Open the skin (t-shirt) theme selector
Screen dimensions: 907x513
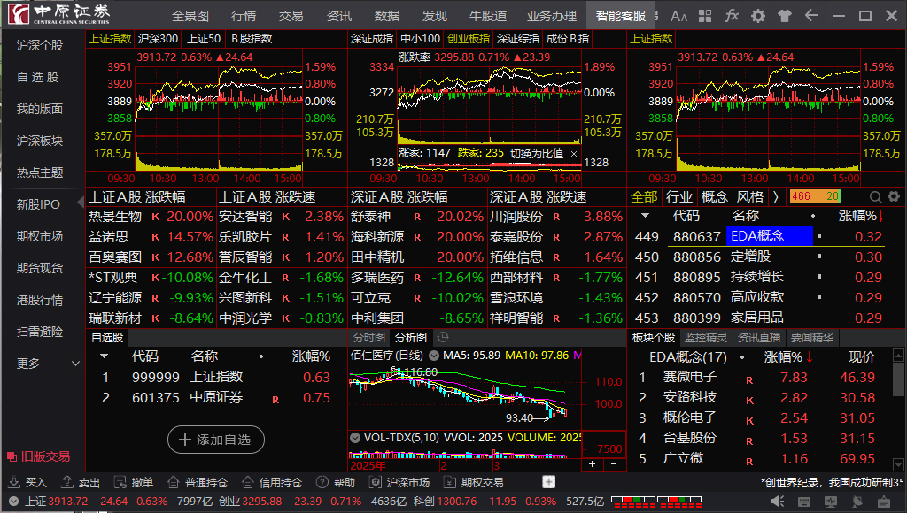click(785, 16)
